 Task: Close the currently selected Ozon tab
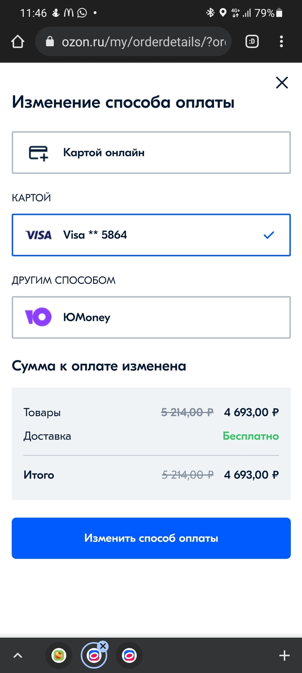(x=103, y=646)
